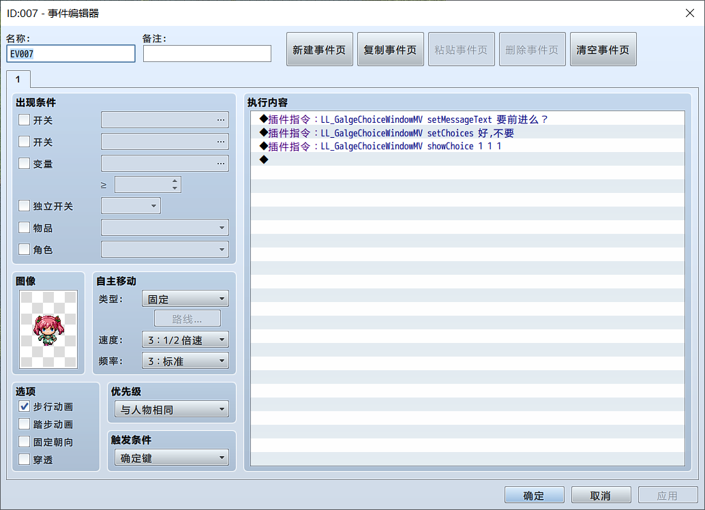
Task: Open the 变量 selector ellipsis
Action: tap(221, 163)
